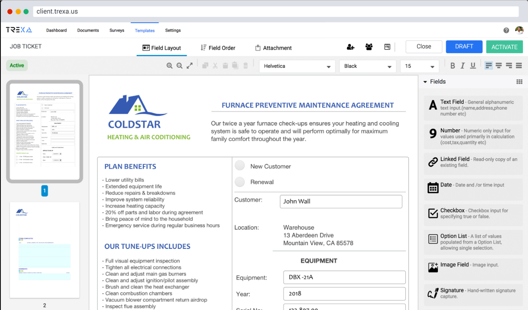This screenshot has width=528, height=310.
Task: Click the form preview icon beside Close
Action: point(387,47)
